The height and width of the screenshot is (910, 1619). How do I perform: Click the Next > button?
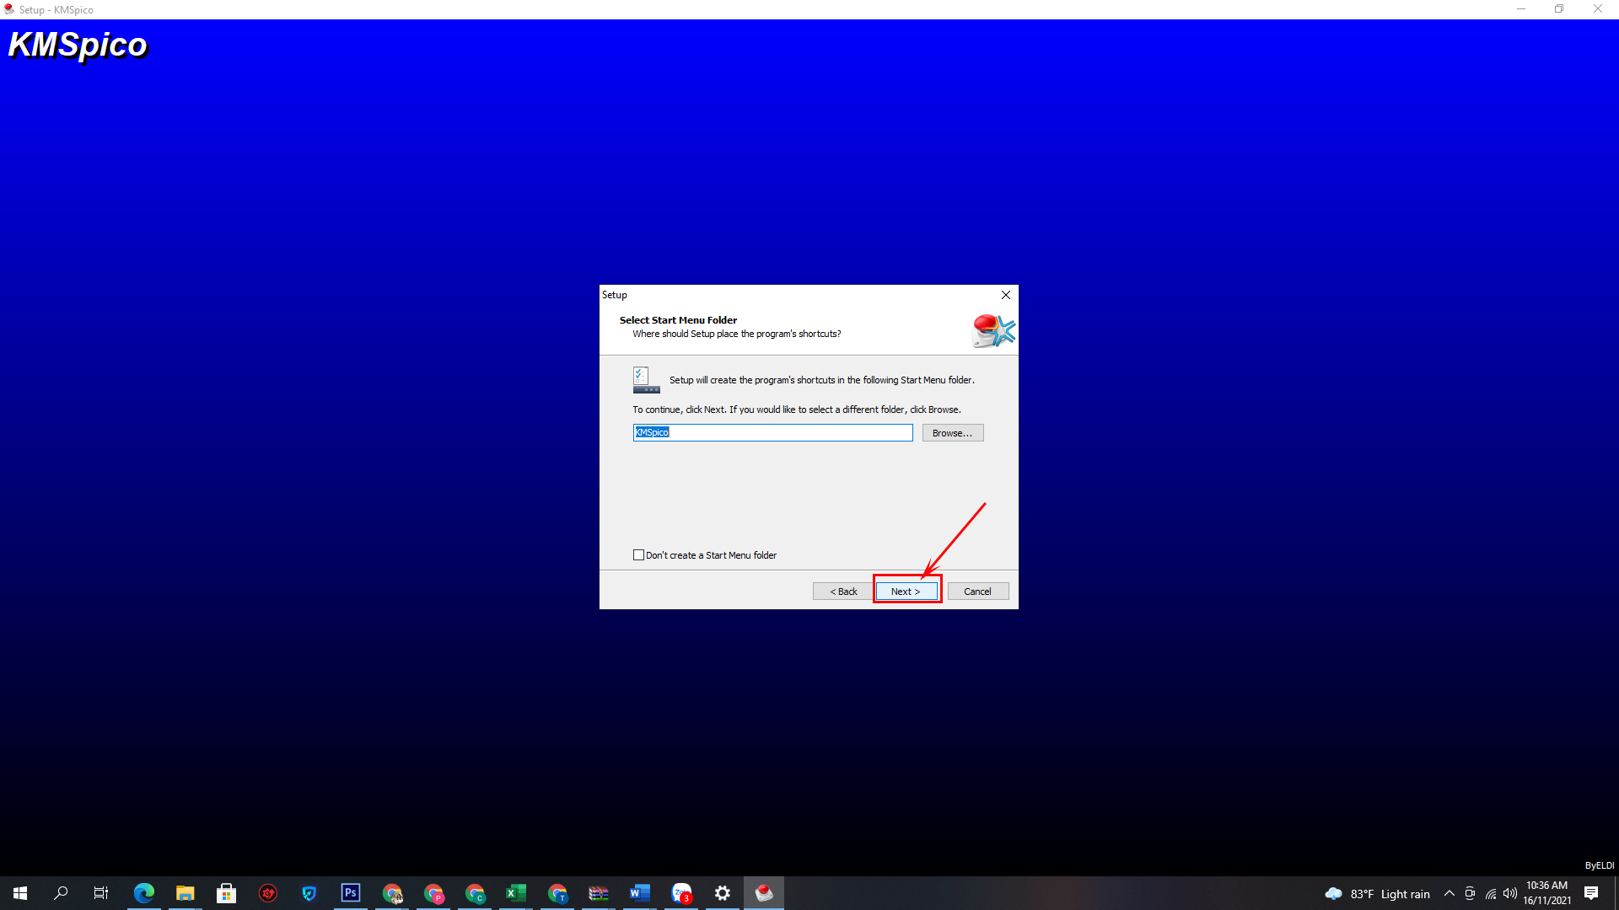point(906,591)
